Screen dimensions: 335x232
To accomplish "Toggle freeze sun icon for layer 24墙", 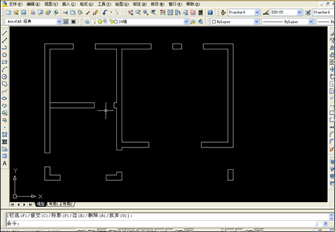I will [100, 21].
